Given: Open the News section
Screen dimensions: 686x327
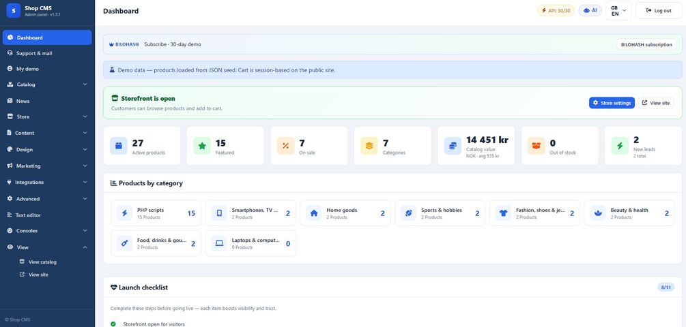Looking at the screenshot, I should coord(47,101).
